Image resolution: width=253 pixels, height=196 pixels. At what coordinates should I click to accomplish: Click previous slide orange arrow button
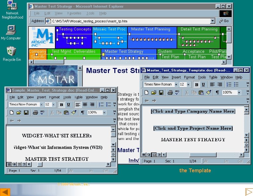5,192
